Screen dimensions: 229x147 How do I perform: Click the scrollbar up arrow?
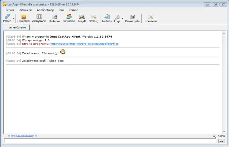224,34
